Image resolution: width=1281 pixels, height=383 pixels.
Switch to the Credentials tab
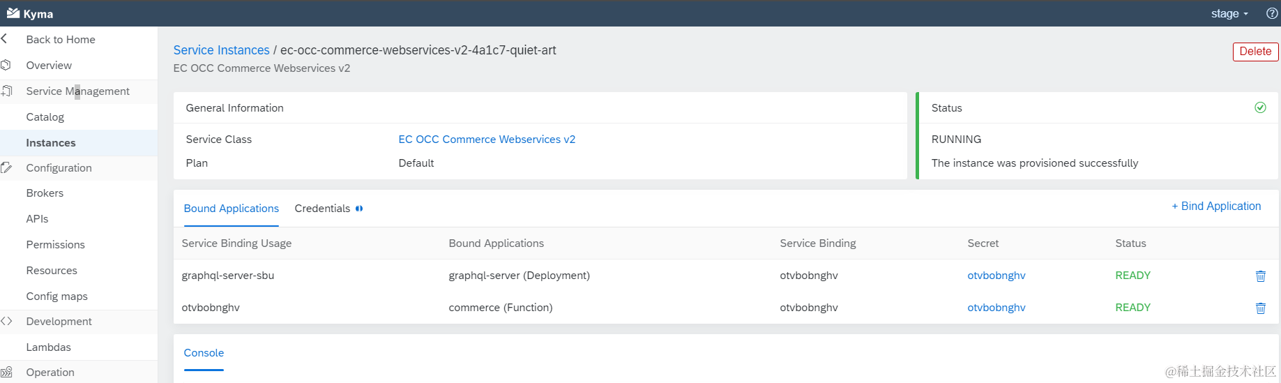pyautogui.click(x=322, y=209)
